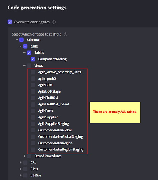Uncheck the ComponentTooling table checkbox
The image size is (158, 180).
click(33, 59)
